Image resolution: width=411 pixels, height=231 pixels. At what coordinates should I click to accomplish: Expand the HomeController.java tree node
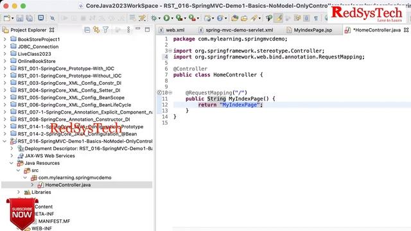coord(32,185)
